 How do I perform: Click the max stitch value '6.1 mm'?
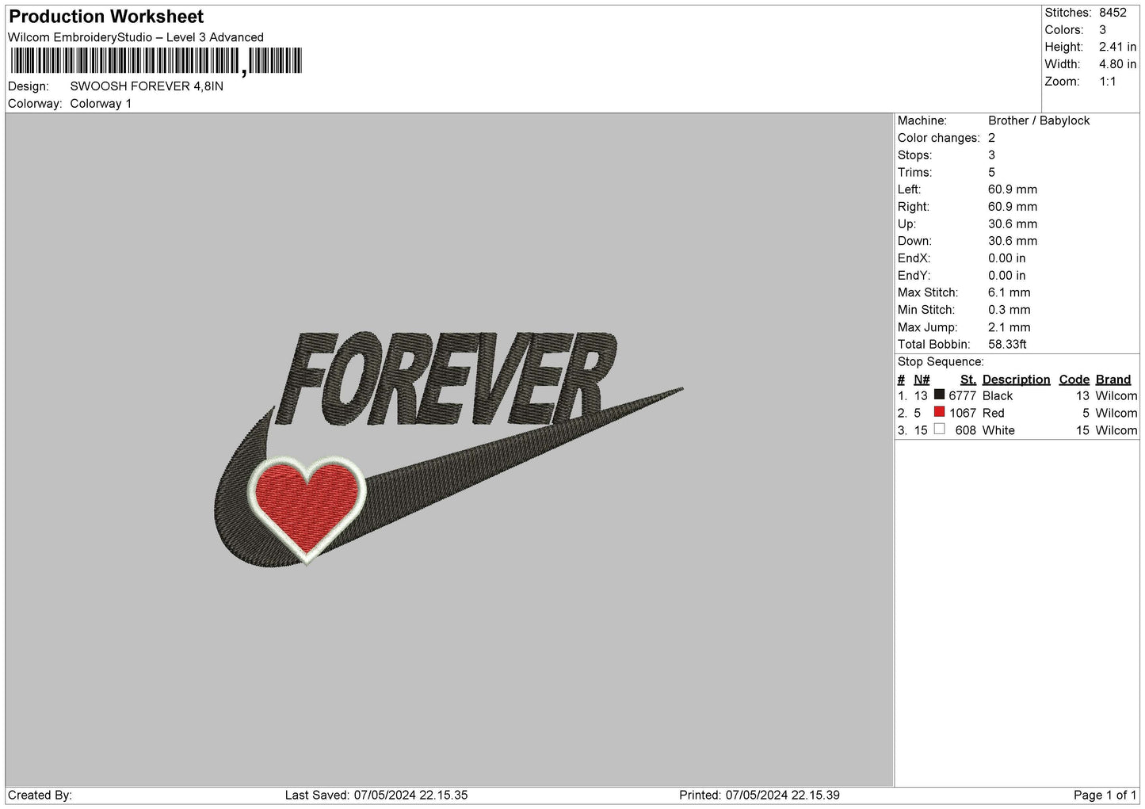point(1010,292)
